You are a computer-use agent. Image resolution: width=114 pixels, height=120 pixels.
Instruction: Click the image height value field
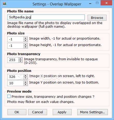(16, 46)
